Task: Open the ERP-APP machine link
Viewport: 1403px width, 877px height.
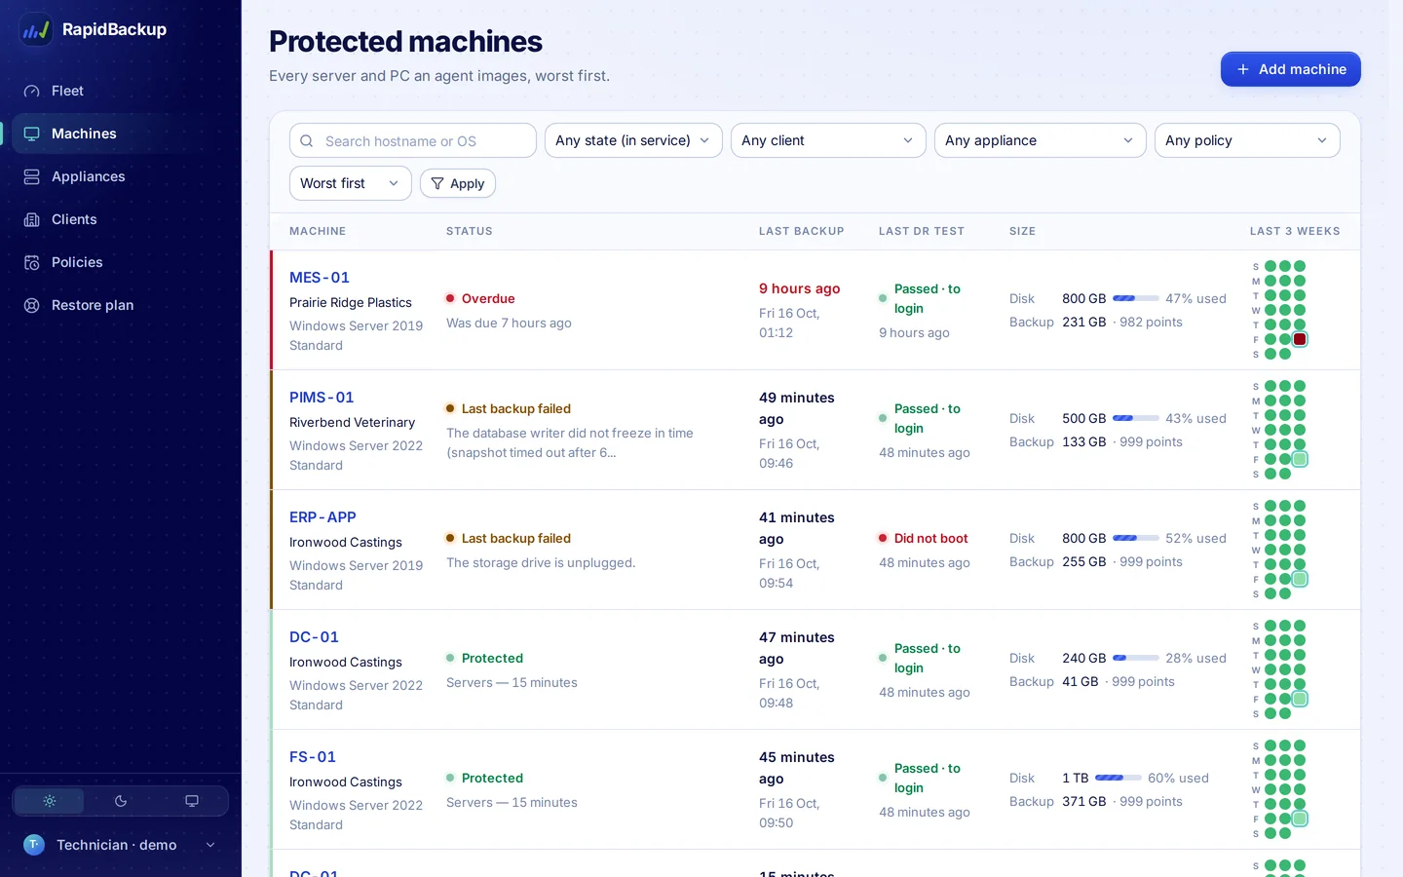Action: (322, 517)
